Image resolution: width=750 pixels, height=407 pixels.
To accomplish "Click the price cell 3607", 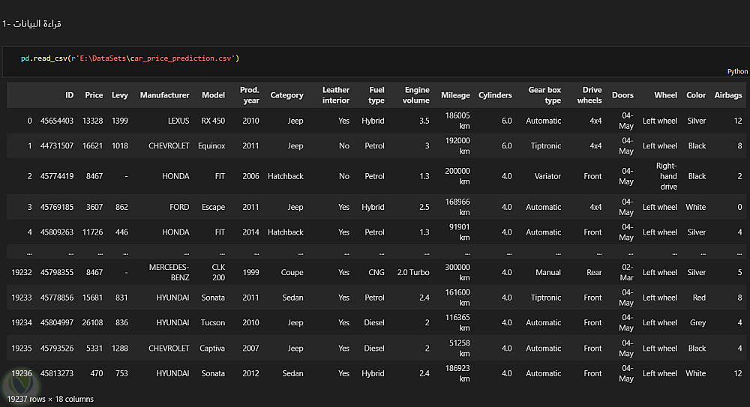I will tap(94, 207).
